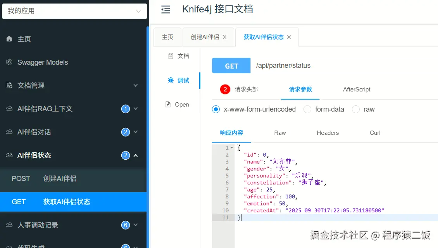Expand the 文档管理 menu chevron
The image size is (438, 248).
pos(136,85)
